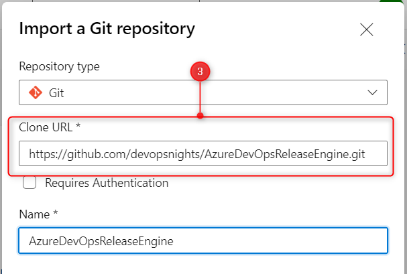This screenshot has height=274, width=407.
Task: Close the Import a Git repository dialog
Action: (366, 29)
